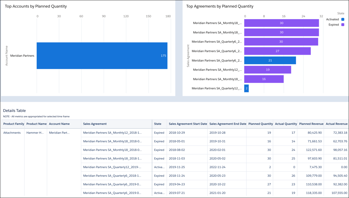Sort by Actual Revenue column header
This screenshot has height=198, width=349.
[337, 124]
